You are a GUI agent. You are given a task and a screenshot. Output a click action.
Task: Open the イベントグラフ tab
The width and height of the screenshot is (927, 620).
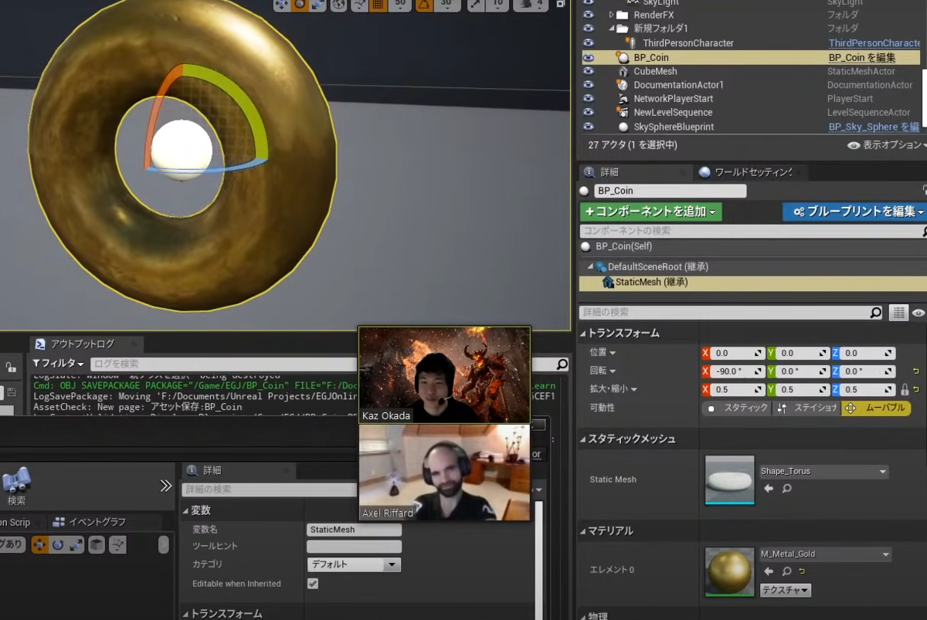pyautogui.click(x=98, y=523)
